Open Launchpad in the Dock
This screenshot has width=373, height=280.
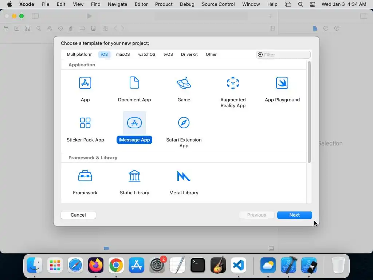[x=55, y=265]
